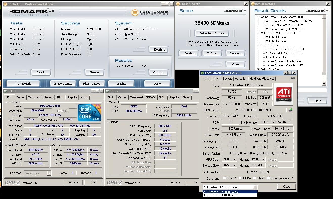Collapse the Game Tests tree node

pyautogui.click(x=258, y=17)
